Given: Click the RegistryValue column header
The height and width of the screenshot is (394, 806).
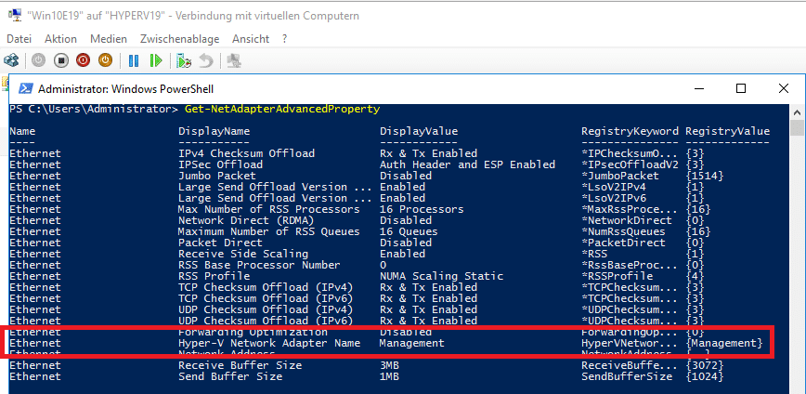Looking at the screenshot, I should coord(727,131).
